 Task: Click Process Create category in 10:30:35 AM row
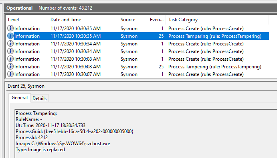[x=206, y=29]
